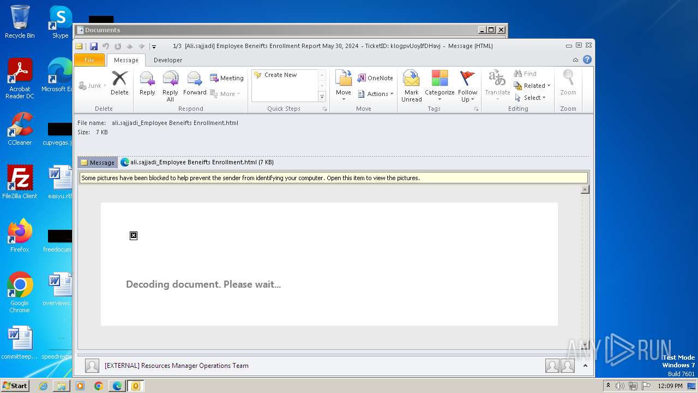Viewport: 698px width, 393px height.
Task: Open File Explorer from the taskbar
Action: click(x=62, y=386)
